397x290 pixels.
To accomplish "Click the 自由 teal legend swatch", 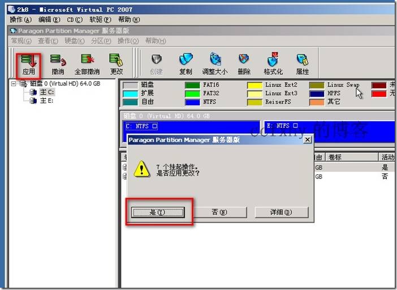I will [131, 102].
